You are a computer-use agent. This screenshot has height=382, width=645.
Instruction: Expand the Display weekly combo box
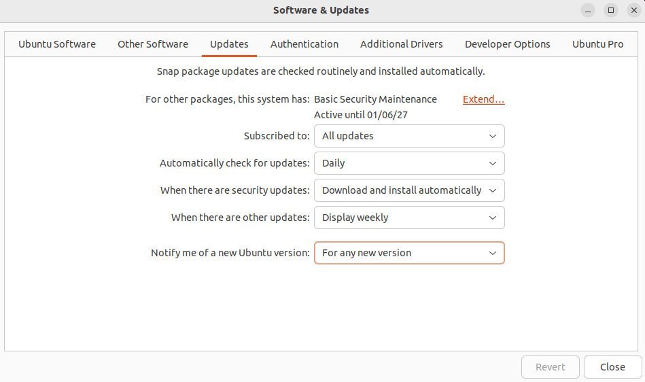point(409,218)
